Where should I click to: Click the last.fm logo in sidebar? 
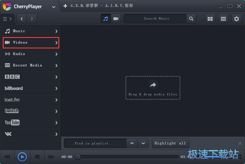point(12,100)
